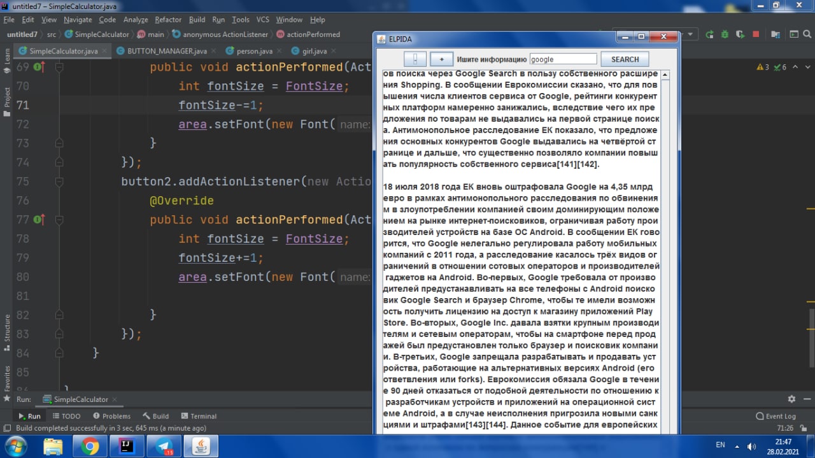815x458 pixels.
Task: Open the File menu
Action: tap(9, 20)
